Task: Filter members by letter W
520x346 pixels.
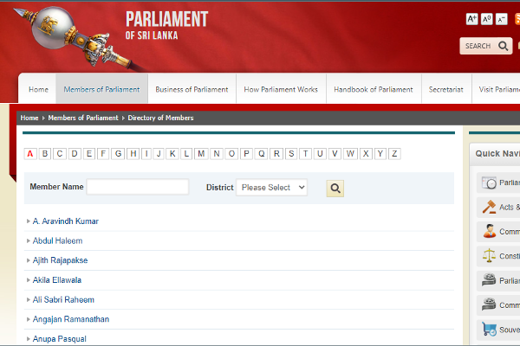Action: tap(350, 154)
